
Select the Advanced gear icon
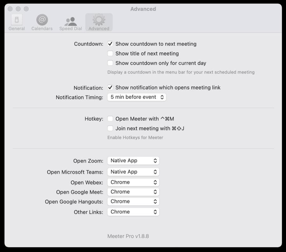click(x=99, y=20)
